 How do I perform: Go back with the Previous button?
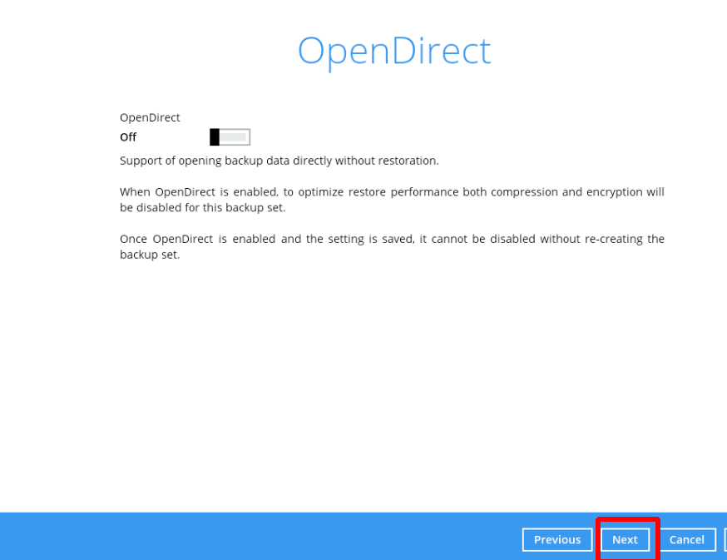557,539
